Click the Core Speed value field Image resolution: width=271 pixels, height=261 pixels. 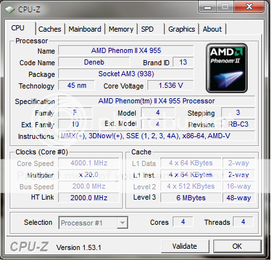coord(89,163)
